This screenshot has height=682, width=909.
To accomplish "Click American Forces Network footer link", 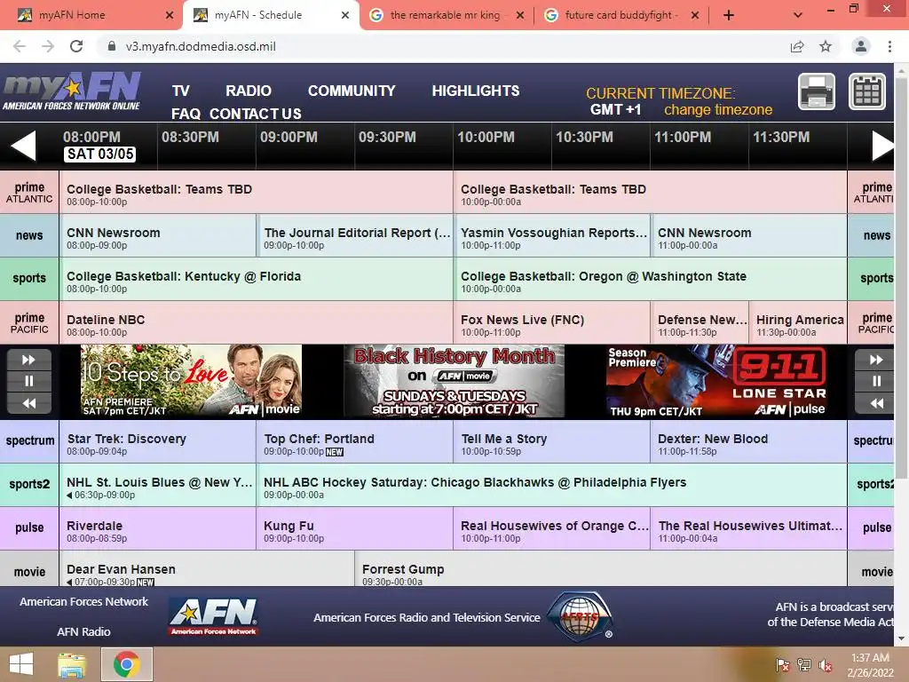I will pos(84,602).
